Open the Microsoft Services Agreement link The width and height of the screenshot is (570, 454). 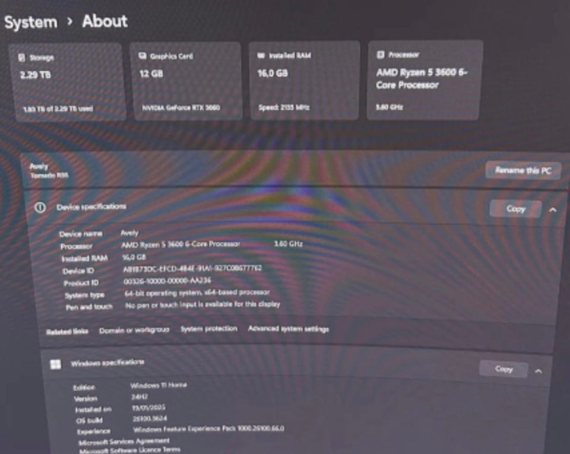pyautogui.click(x=124, y=442)
